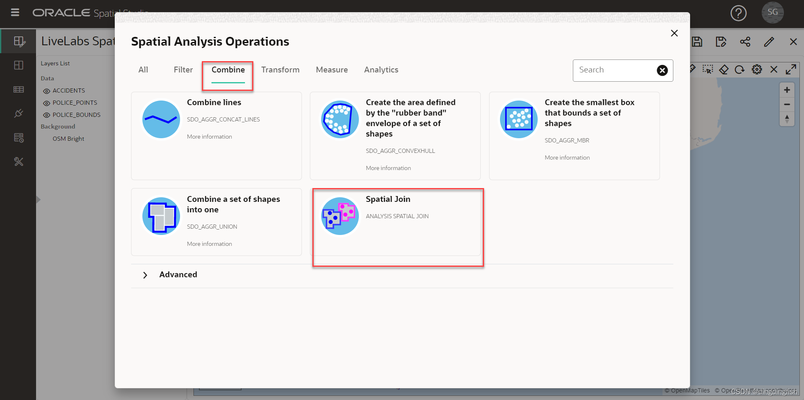Screen dimensions: 804x400
Task: Choose 'Create the smallest box' operation title
Action: click(589, 113)
